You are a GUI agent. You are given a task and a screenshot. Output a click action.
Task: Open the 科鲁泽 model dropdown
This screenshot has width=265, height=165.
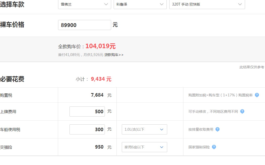coord(140,4)
